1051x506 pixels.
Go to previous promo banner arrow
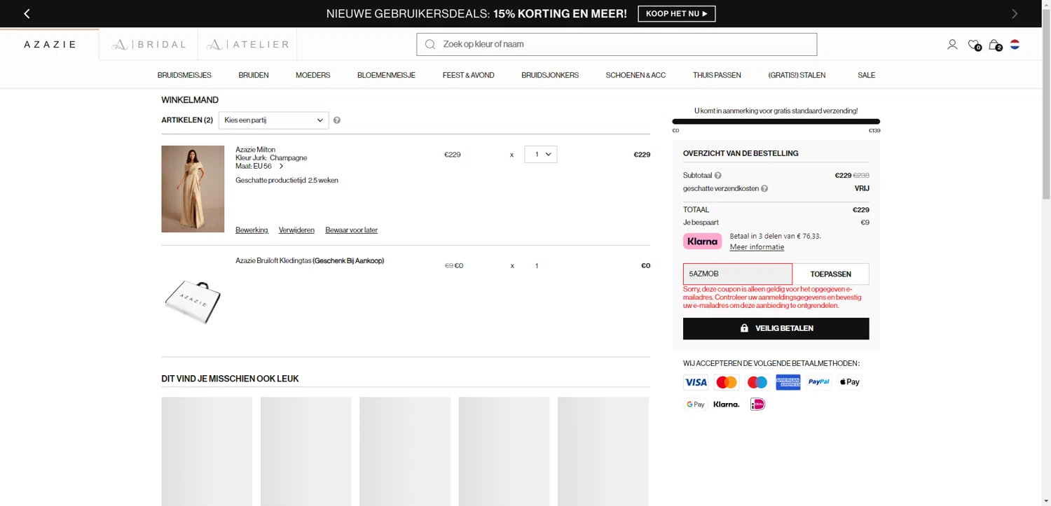click(x=27, y=14)
